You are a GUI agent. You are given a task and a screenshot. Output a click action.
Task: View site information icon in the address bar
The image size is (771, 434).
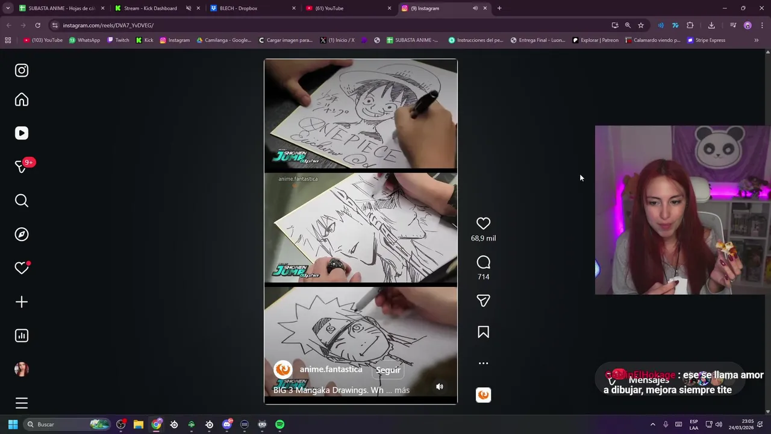coord(55,25)
